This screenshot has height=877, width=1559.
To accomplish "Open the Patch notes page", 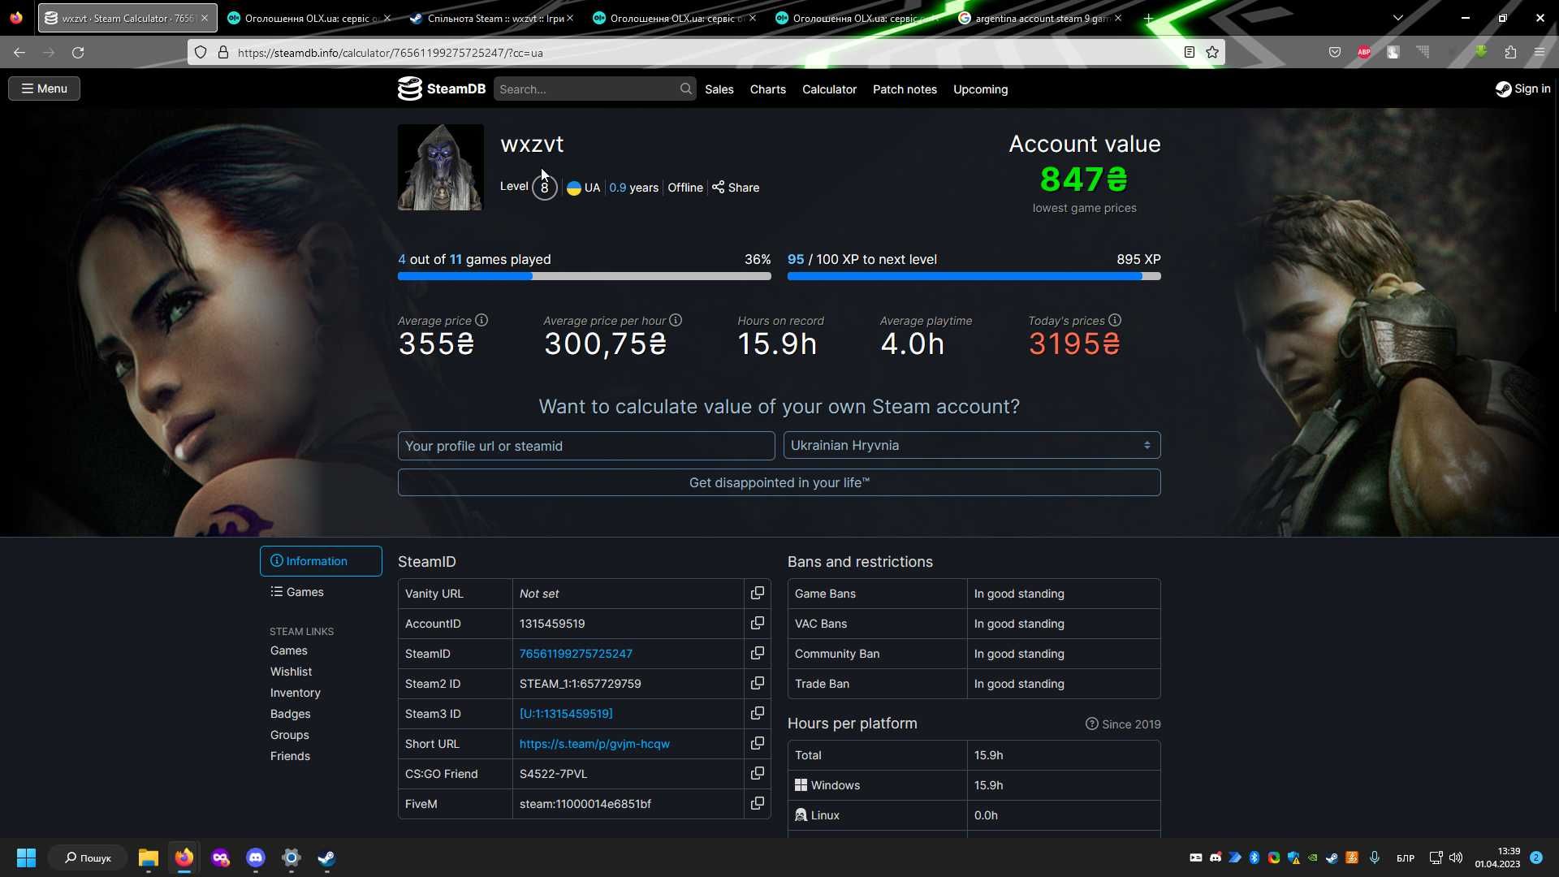I will coord(905,89).
